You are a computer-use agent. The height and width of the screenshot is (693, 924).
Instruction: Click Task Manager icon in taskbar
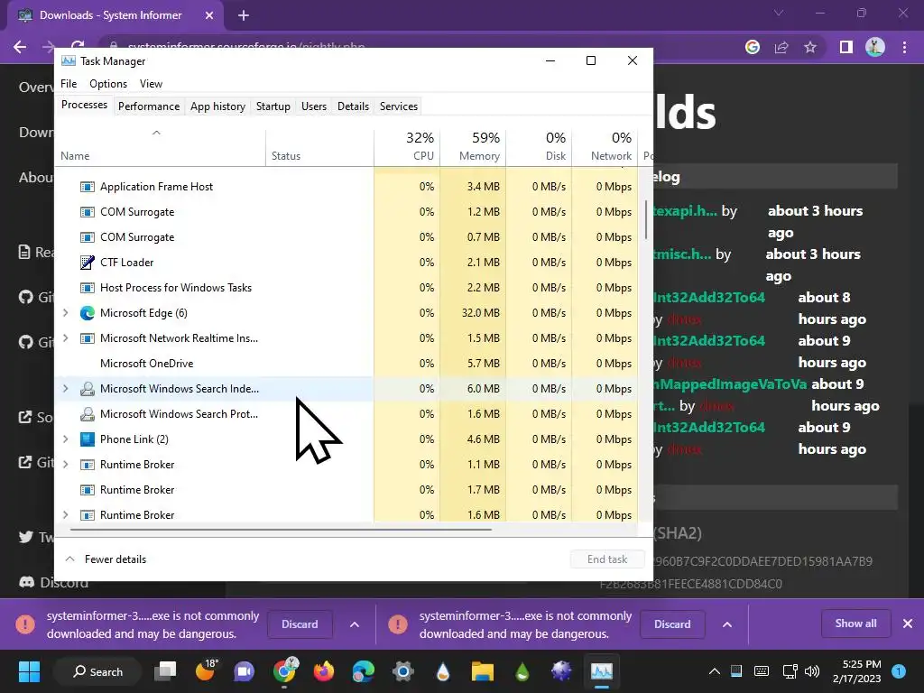pyautogui.click(x=602, y=671)
